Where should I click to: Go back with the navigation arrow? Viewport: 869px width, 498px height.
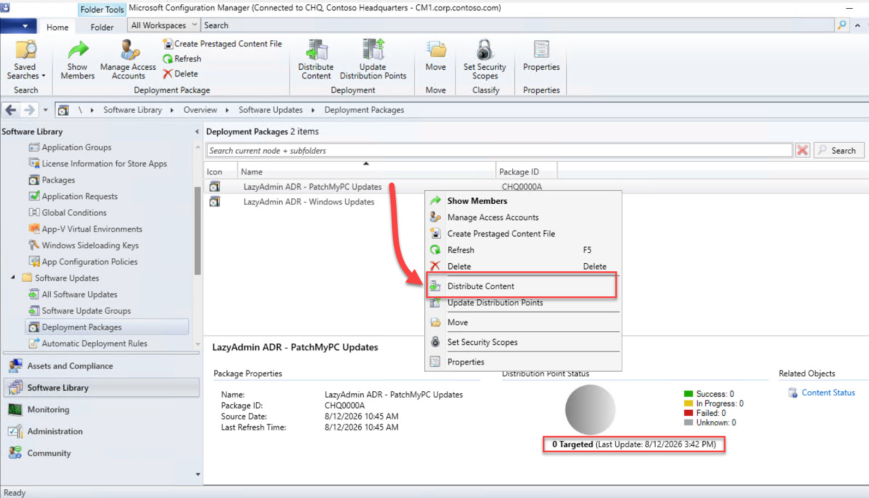pos(10,110)
